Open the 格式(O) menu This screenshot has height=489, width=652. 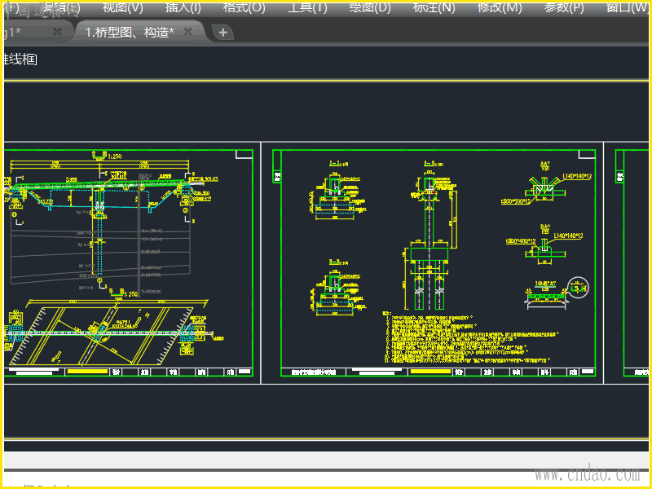(x=244, y=7)
